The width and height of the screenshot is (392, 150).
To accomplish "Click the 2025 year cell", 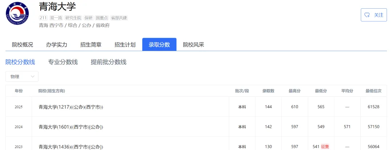I will [x=19, y=107].
